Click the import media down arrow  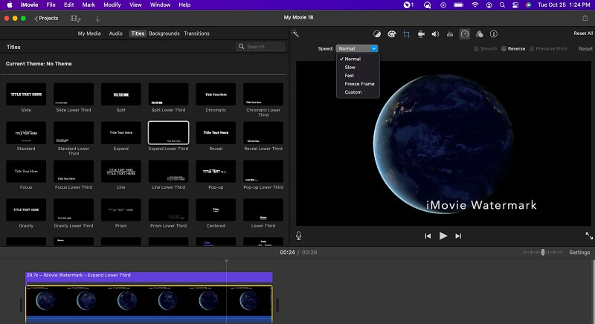(x=97, y=18)
